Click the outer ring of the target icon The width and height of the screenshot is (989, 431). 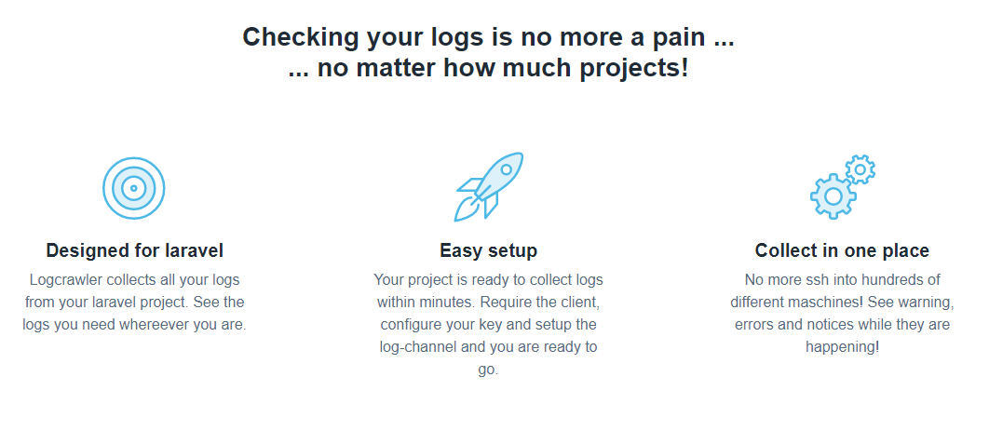point(134,160)
